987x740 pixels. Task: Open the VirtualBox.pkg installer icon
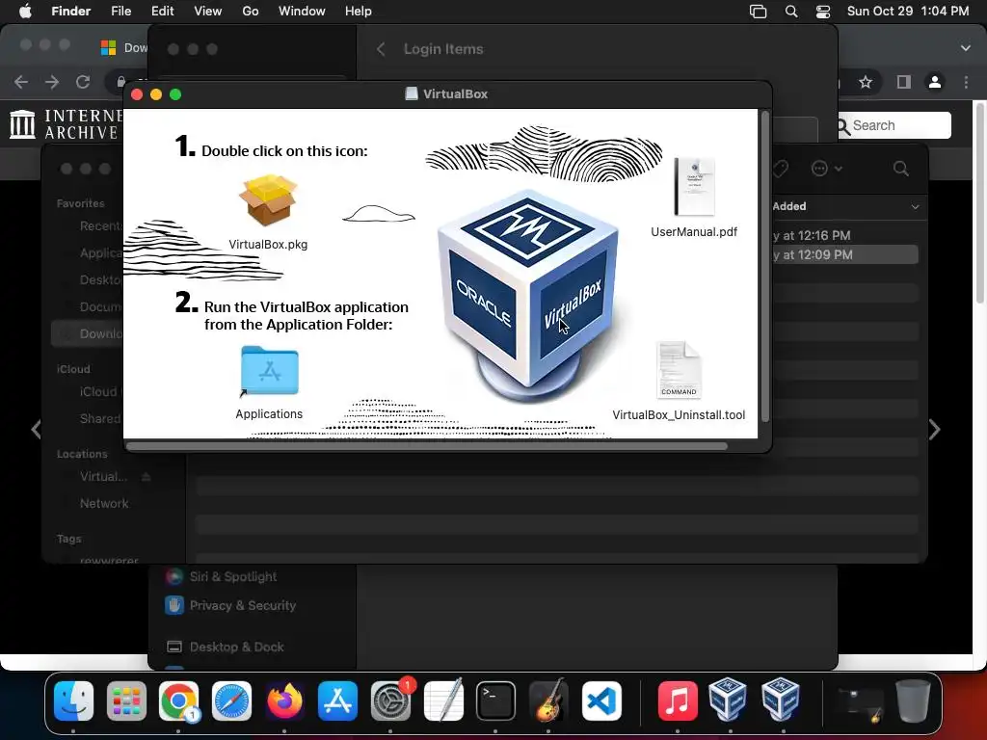268,200
